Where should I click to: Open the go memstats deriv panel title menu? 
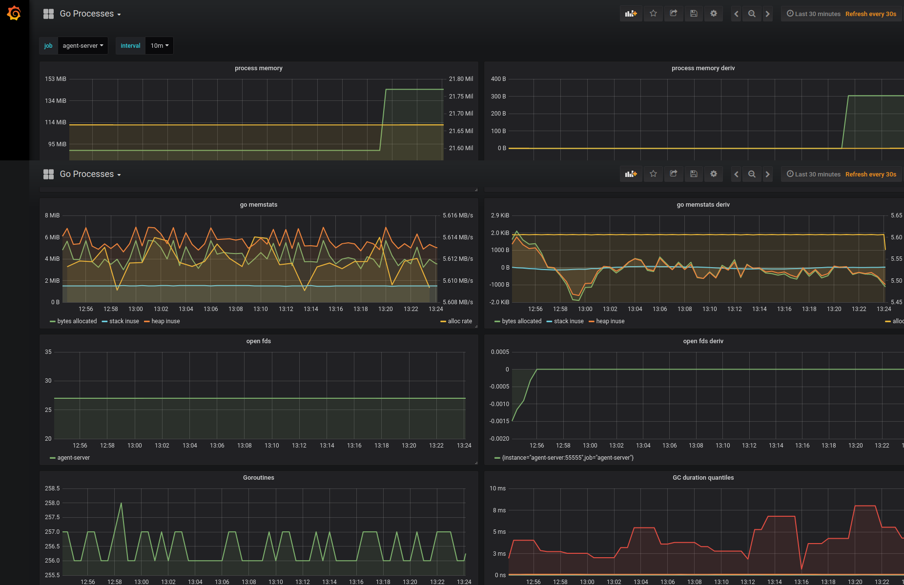[x=703, y=205]
